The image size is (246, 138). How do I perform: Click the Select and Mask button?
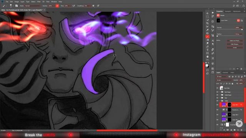point(235,41)
